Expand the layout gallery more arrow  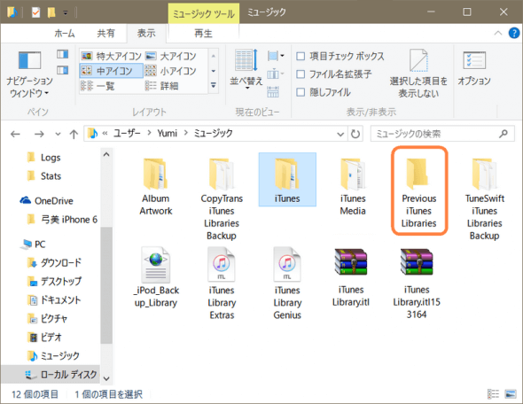click(x=214, y=86)
